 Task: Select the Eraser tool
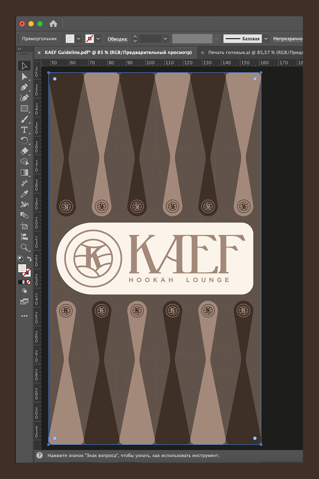24,151
